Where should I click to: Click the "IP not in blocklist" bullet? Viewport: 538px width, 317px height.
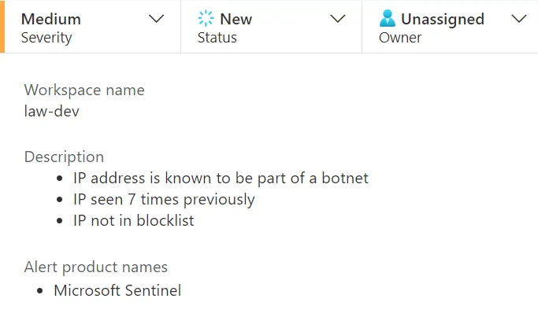pyautogui.click(x=133, y=220)
